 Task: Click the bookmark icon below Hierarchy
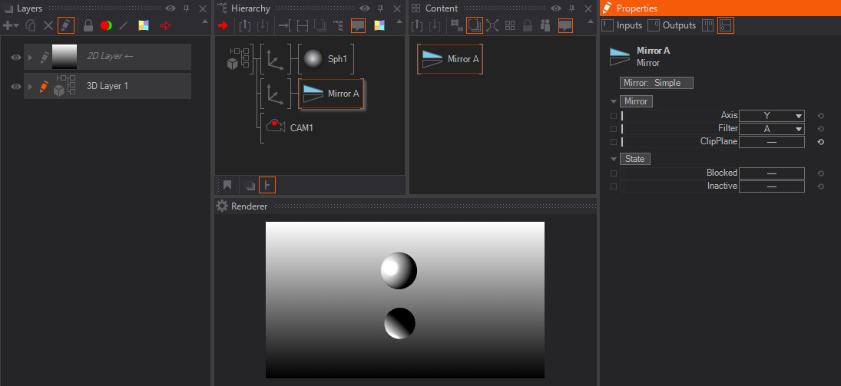click(x=228, y=185)
